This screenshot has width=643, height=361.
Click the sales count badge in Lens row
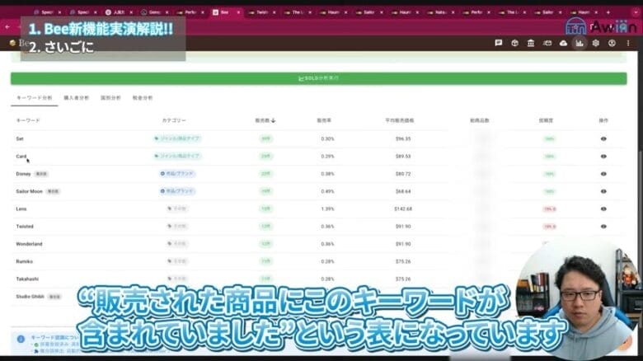pos(265,209)
